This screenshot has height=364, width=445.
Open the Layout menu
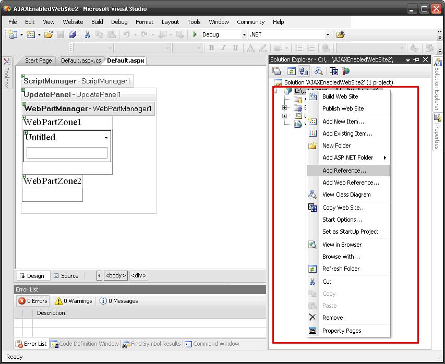(170, 22)
